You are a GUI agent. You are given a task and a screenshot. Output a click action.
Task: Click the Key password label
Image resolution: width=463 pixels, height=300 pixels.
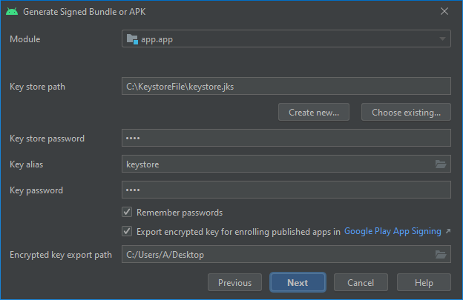pyautogui.click(x=36, y=190)
